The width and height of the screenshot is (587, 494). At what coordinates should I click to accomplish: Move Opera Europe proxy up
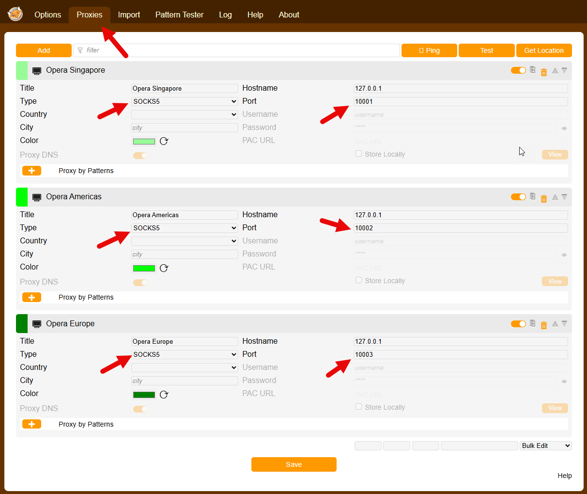point(555,324)
